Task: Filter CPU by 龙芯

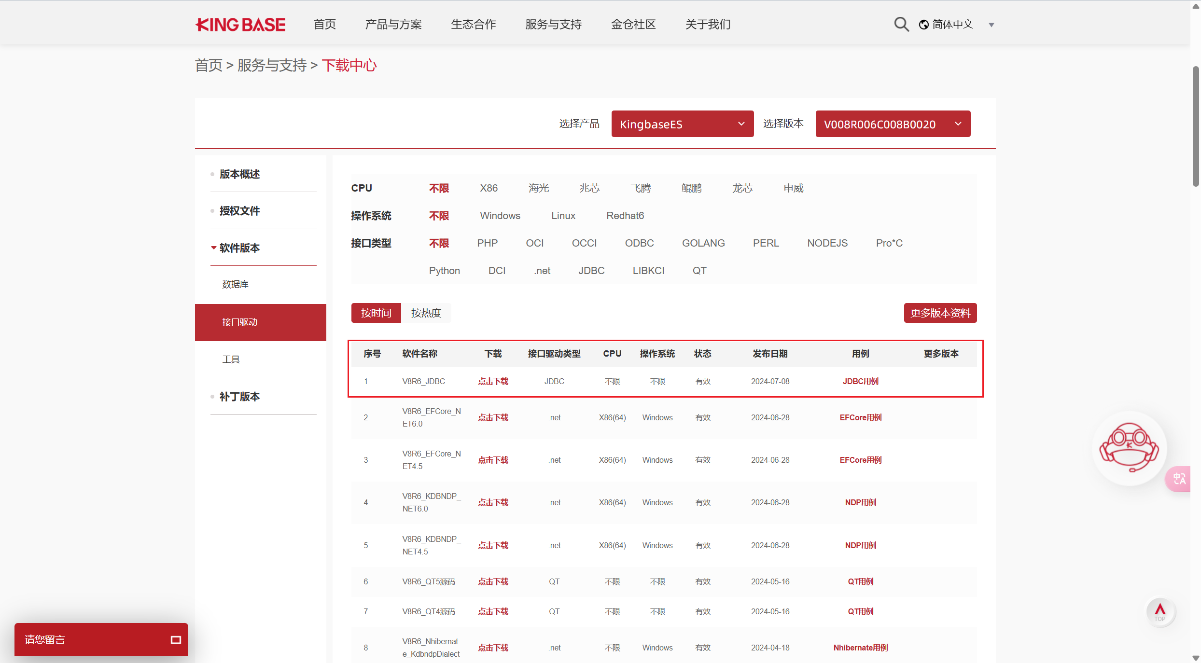Action: 742,188
